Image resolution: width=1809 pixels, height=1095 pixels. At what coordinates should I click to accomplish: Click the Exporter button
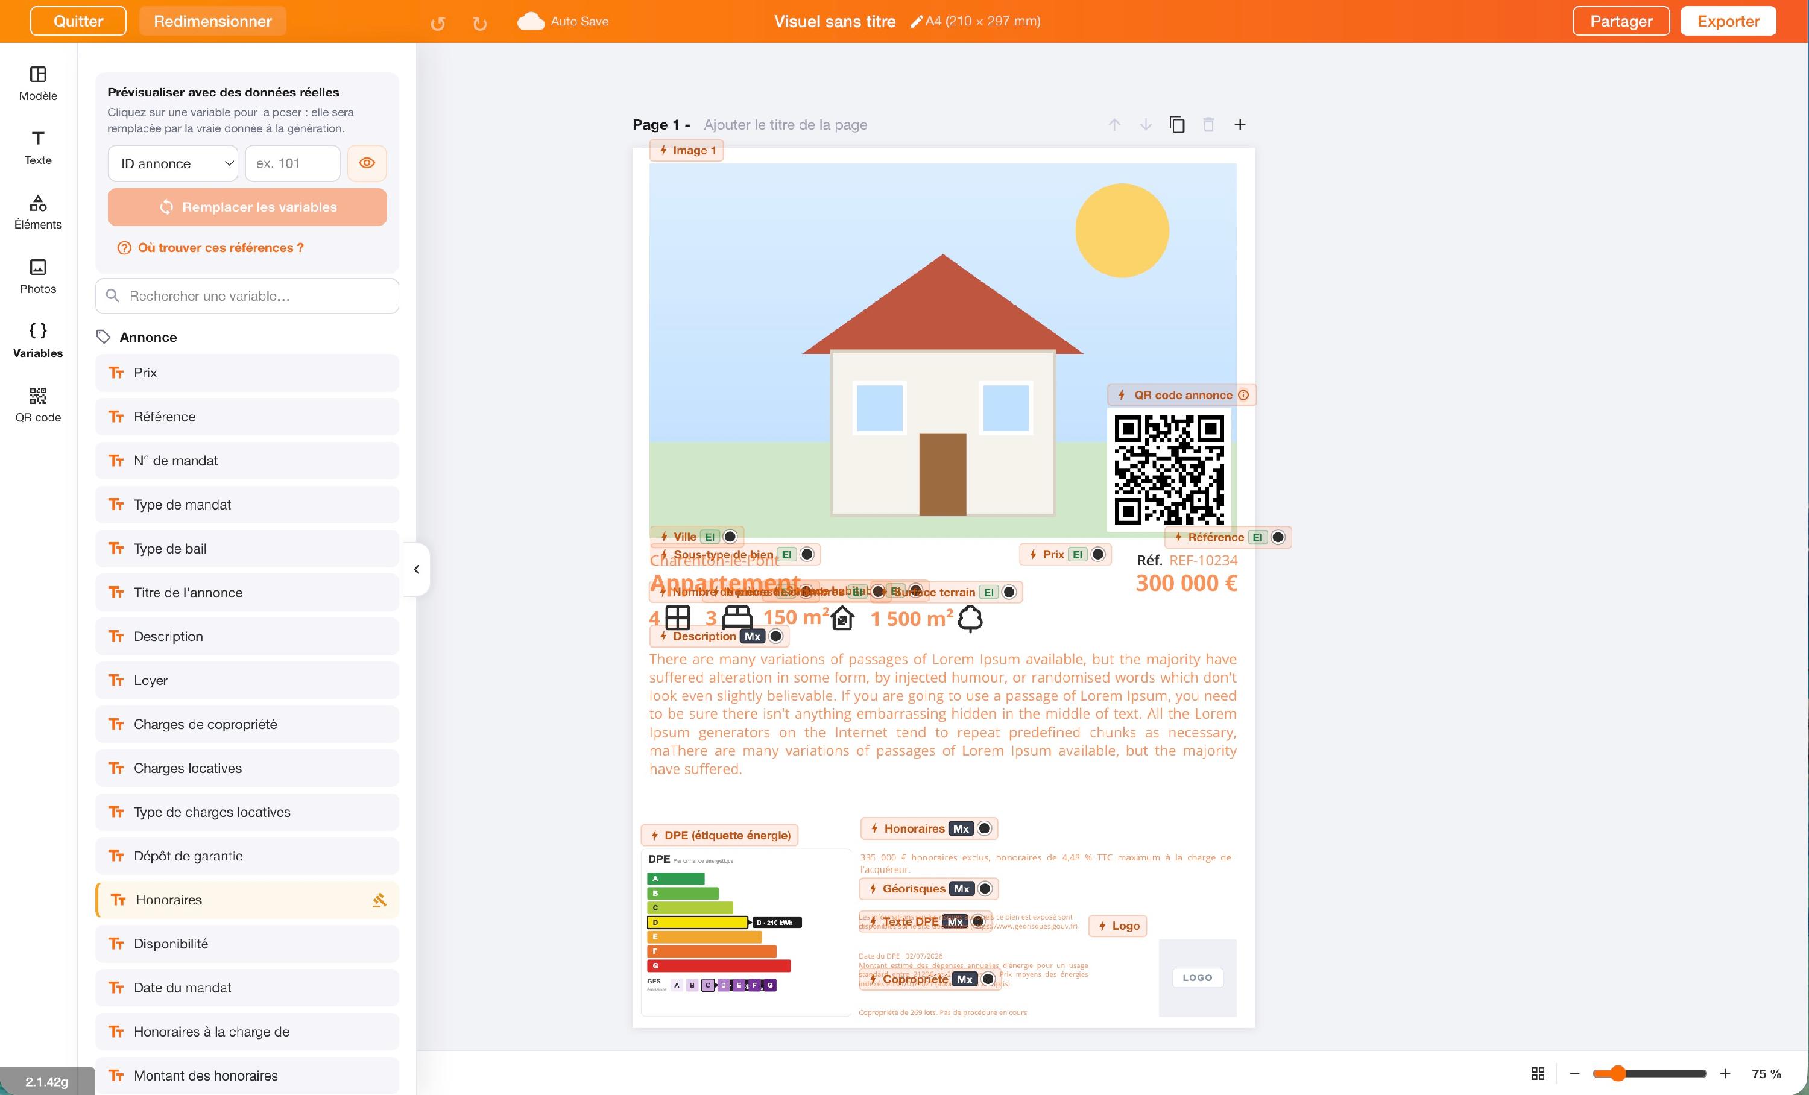point(1728,21)
